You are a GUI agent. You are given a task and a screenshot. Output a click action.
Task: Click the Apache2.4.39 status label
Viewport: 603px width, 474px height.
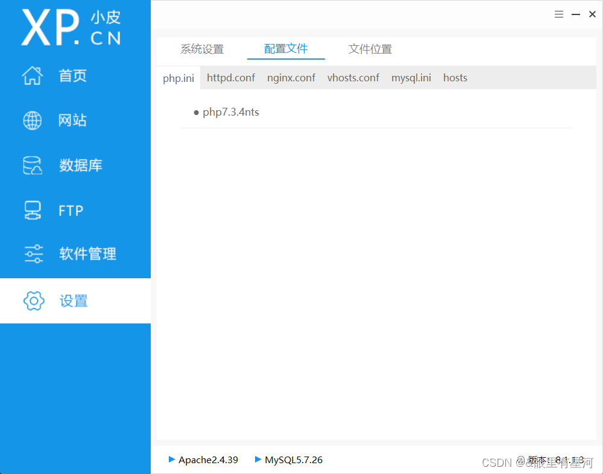click(x=208, y=460)
